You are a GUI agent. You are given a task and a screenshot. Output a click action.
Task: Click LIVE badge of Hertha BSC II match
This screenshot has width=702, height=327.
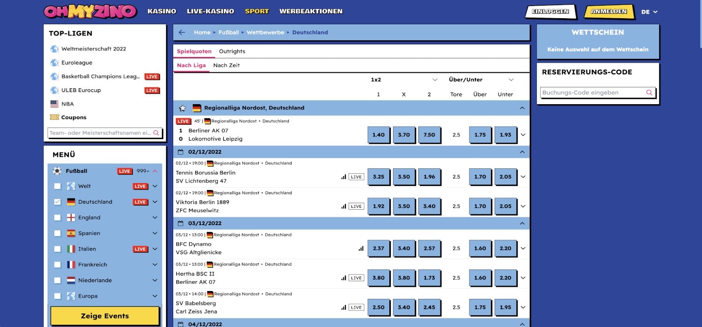coord(356,277)
